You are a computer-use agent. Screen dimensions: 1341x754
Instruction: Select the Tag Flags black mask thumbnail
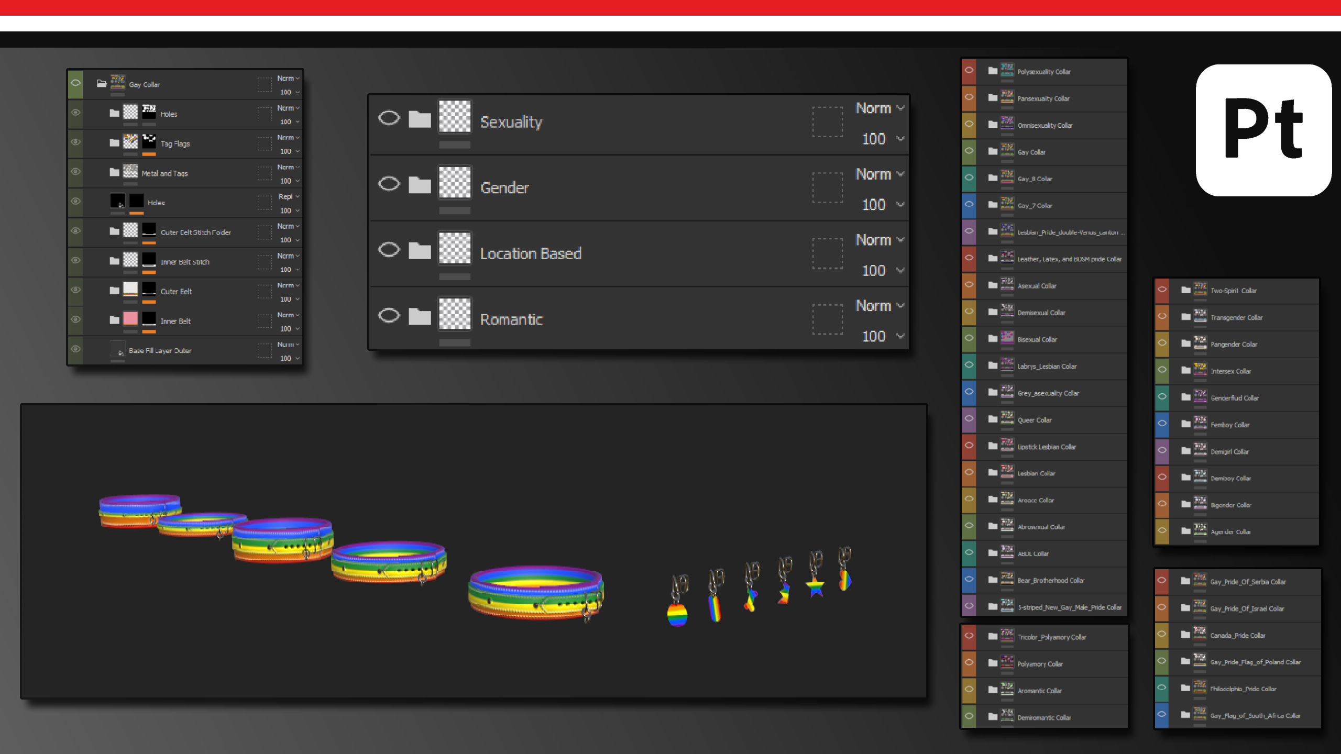(x=149, y=141)
